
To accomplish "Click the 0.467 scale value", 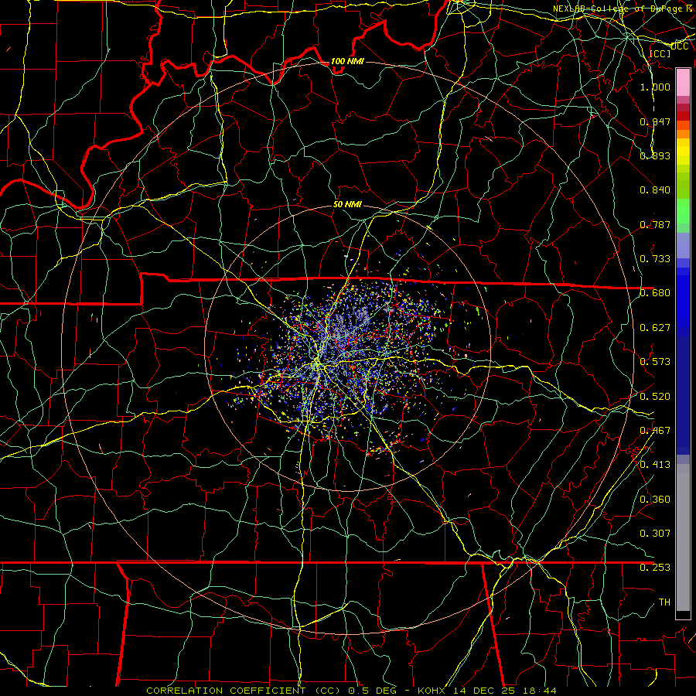I will click(655, 430).
